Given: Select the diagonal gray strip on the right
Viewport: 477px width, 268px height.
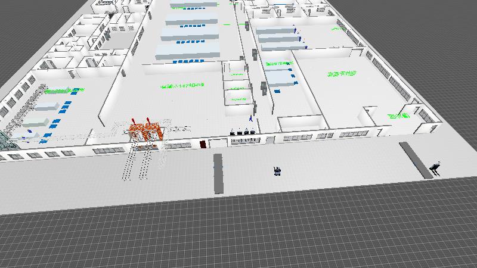Looking at the screenshot, I should [x=415, y=159].
